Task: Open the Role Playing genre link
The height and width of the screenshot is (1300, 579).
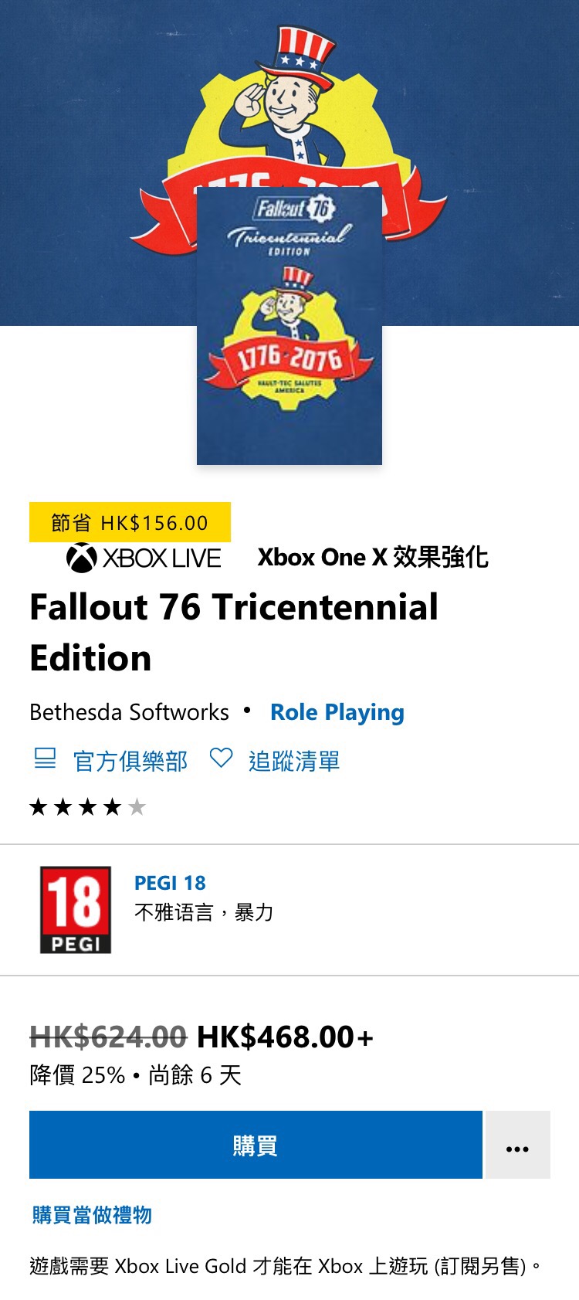Action: (337, 712)
